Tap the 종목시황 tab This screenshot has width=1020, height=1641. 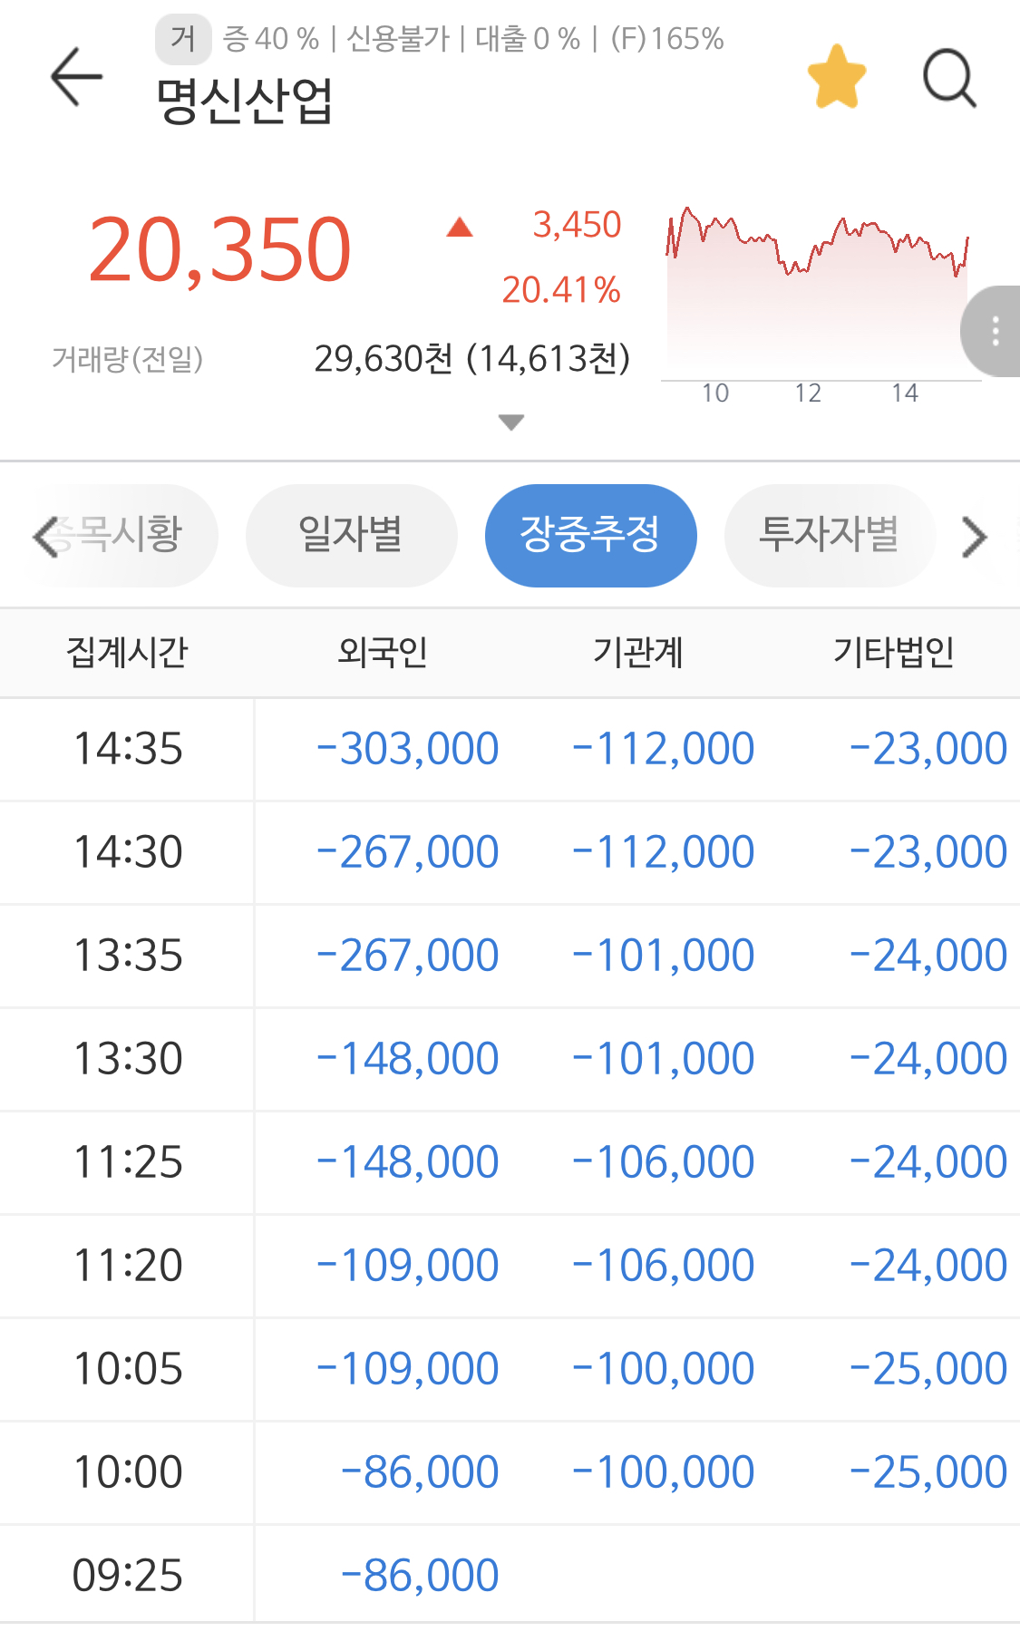coord(127,535)
